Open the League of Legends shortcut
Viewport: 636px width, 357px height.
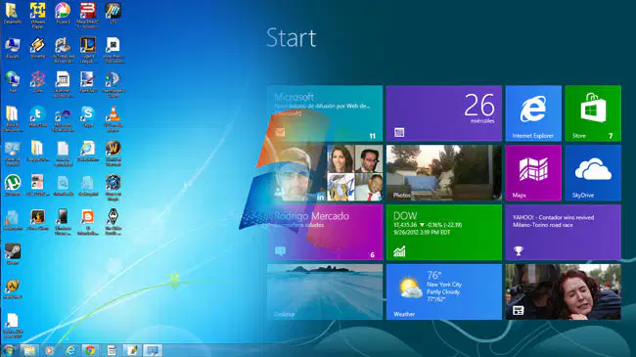[88, 50]
